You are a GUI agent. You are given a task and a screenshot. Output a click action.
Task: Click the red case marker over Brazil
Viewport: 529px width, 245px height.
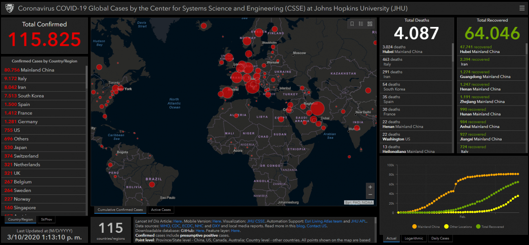pyautogui.click(x=151, y=185)
